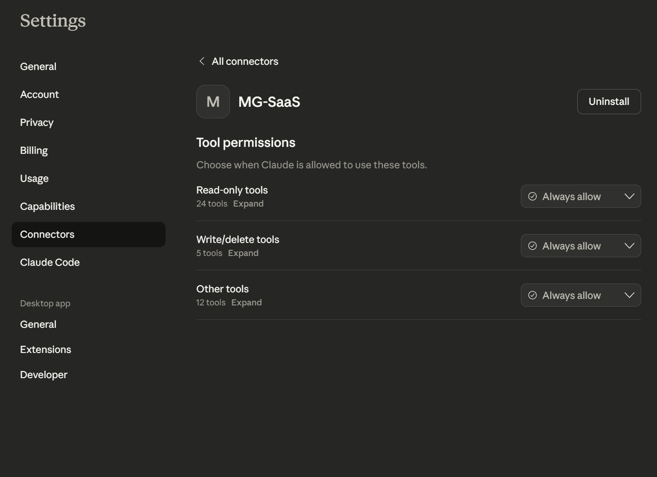657x477 pixels.
Task: Expand the Write/delete tools list
Action: (x=243, y=253)
